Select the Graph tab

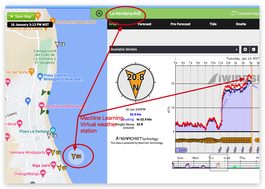114,24
